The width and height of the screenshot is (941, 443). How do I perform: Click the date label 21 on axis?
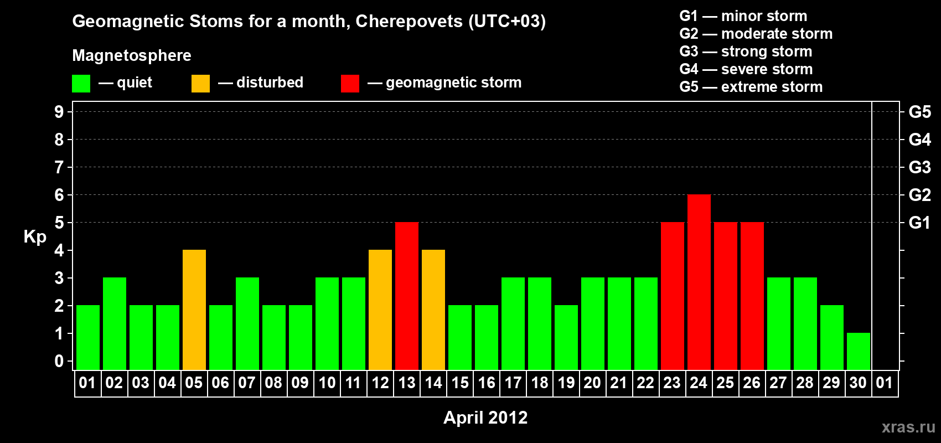point(619,383)
